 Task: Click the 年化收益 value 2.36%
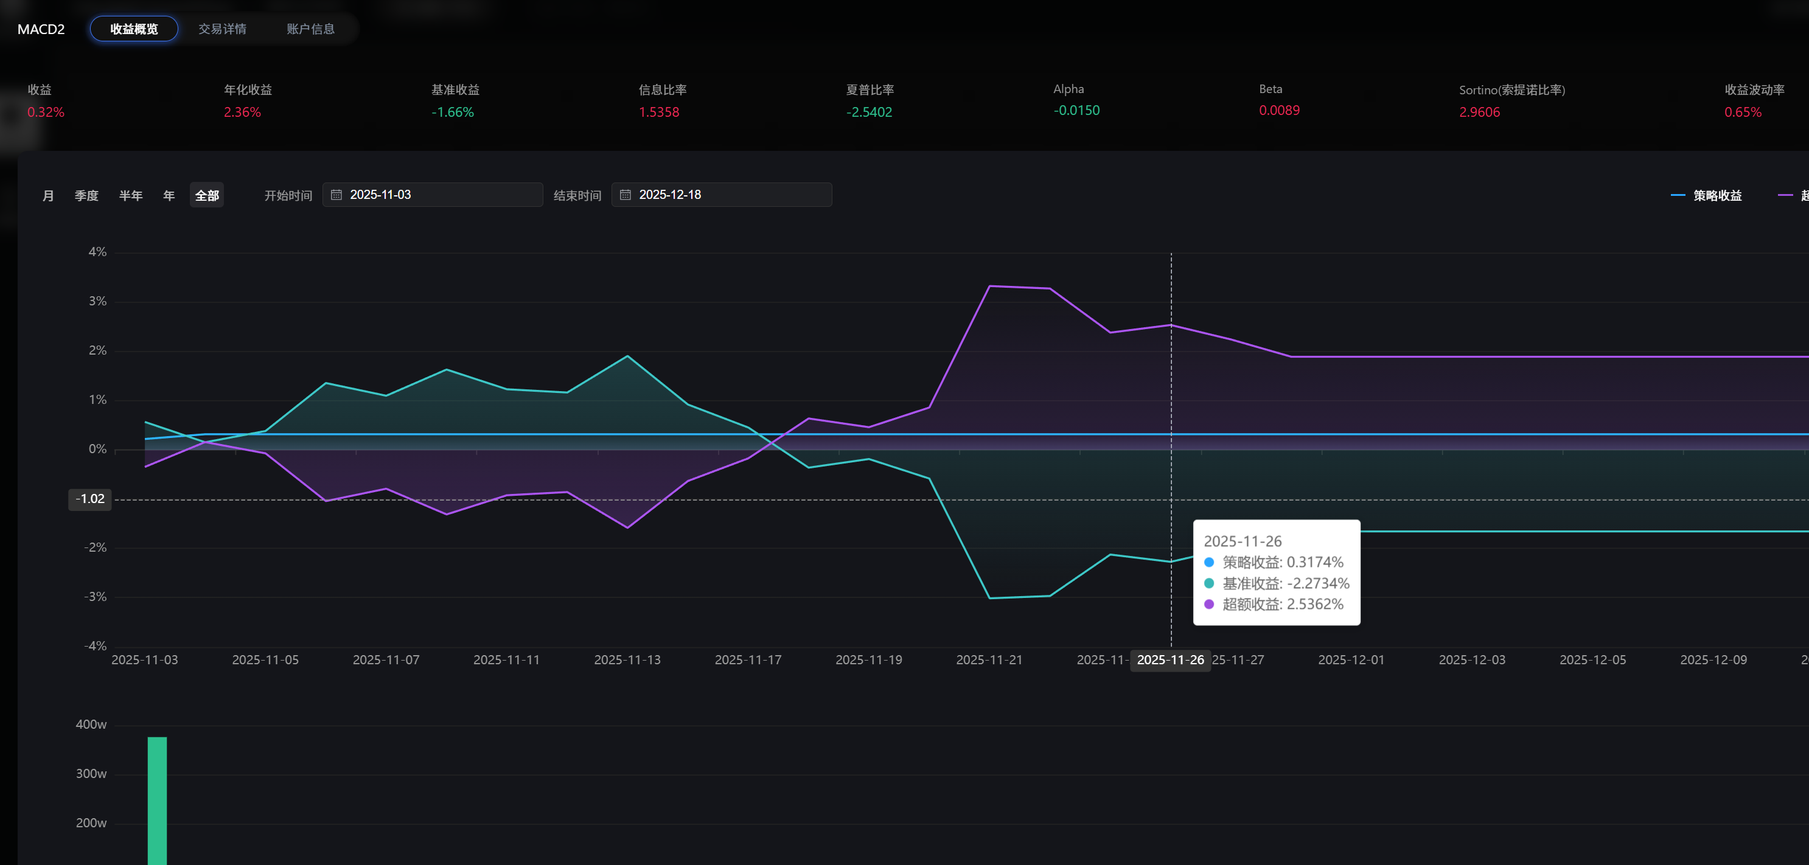point(242,112)
